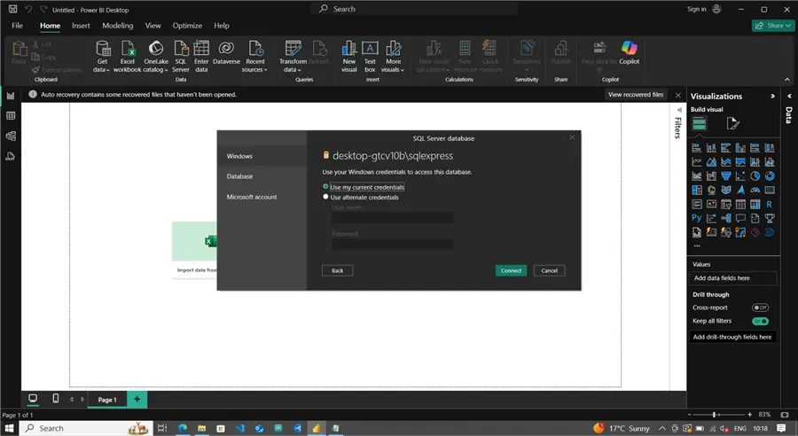Show more visuals via the ellipsis
This screenshot has width=798, height=436.
point(697,245)
